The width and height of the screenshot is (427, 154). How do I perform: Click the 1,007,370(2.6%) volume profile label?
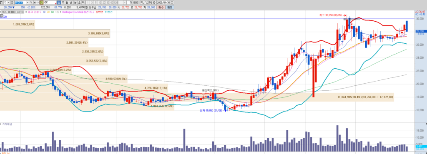coord(24,25)
